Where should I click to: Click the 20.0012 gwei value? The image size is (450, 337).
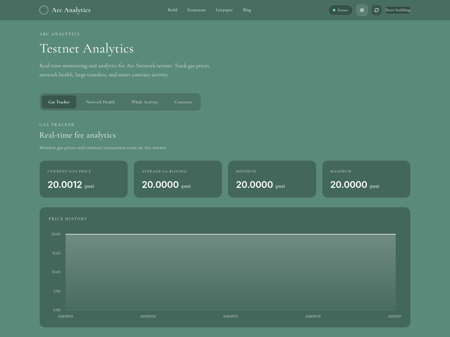pyautogui.click(x=71, y=185)
